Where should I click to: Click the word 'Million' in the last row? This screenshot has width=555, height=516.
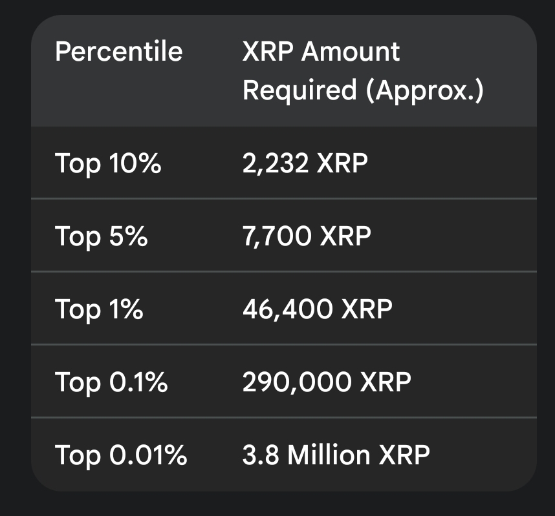click(329, 455)
